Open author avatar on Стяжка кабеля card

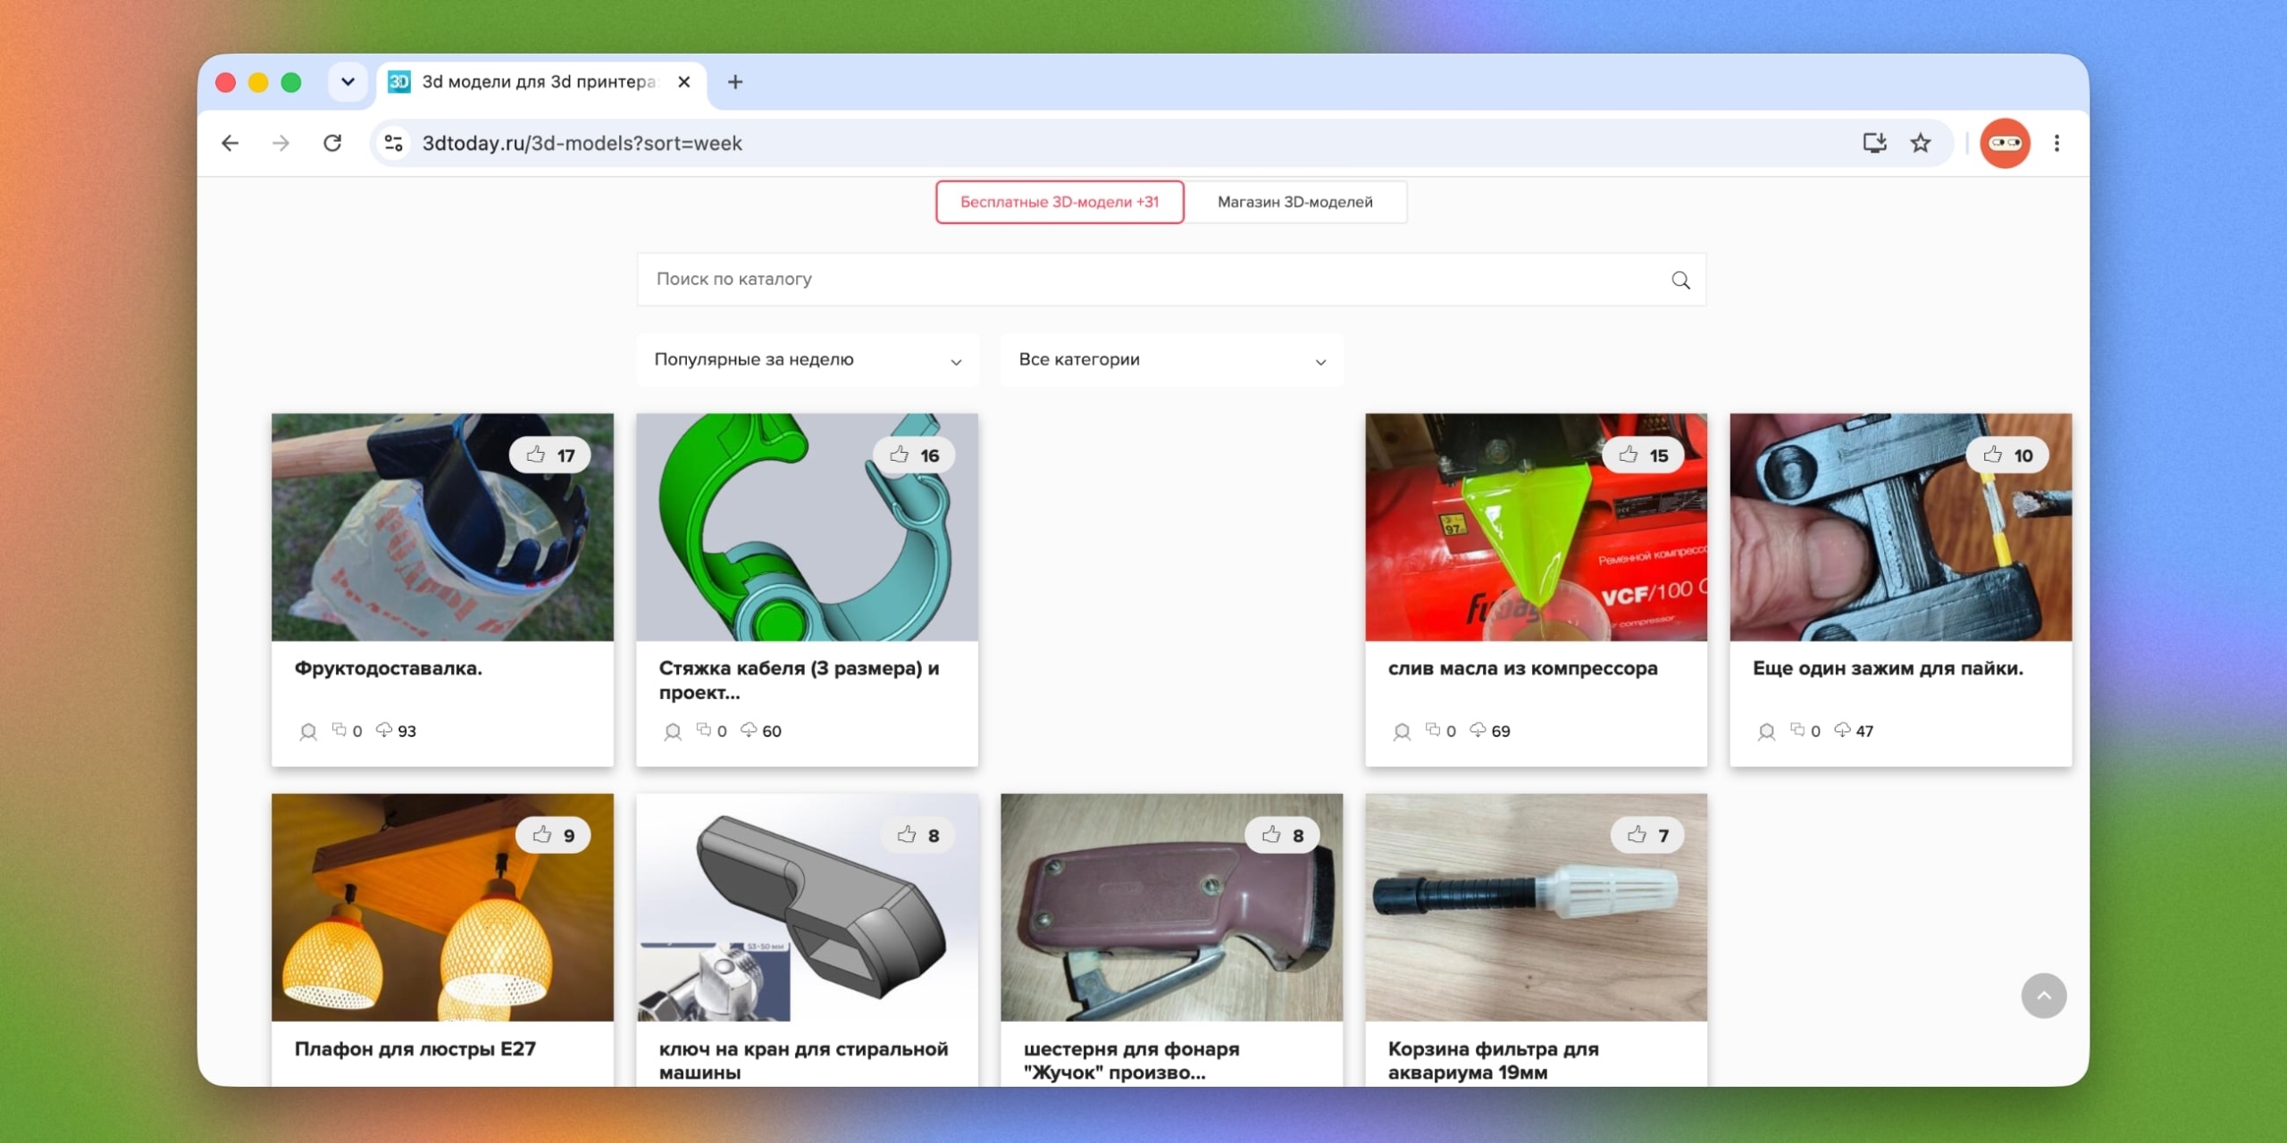pos(673,732)
